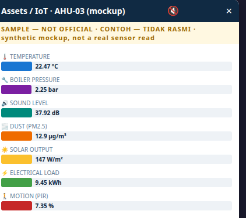This screenshot has height=218, width=246.
Task: Select the 9.45 kWh reading
Action: point(48,183)
